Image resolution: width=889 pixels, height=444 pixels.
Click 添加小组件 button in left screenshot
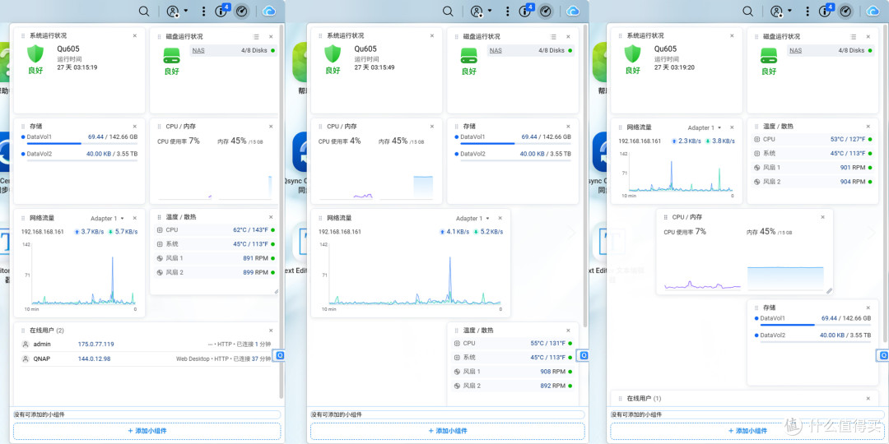click(147, 432)
